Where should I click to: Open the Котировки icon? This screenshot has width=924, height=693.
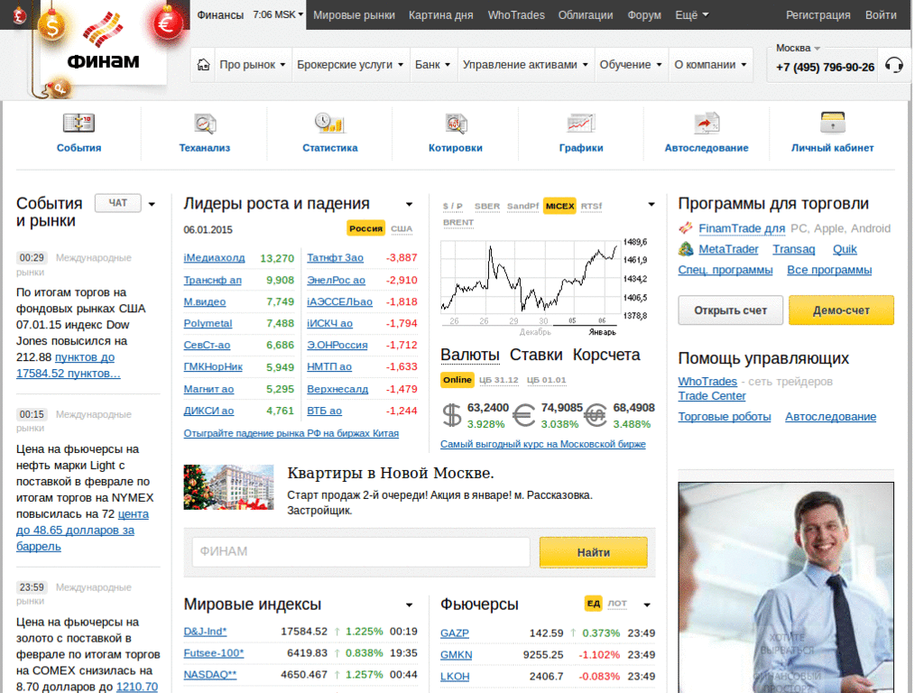(x=456, y=123)
